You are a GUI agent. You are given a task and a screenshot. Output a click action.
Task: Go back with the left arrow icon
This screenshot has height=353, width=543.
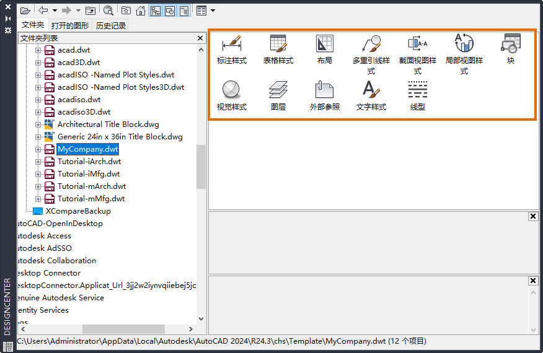pyautogui.click(x=43, y=11)
